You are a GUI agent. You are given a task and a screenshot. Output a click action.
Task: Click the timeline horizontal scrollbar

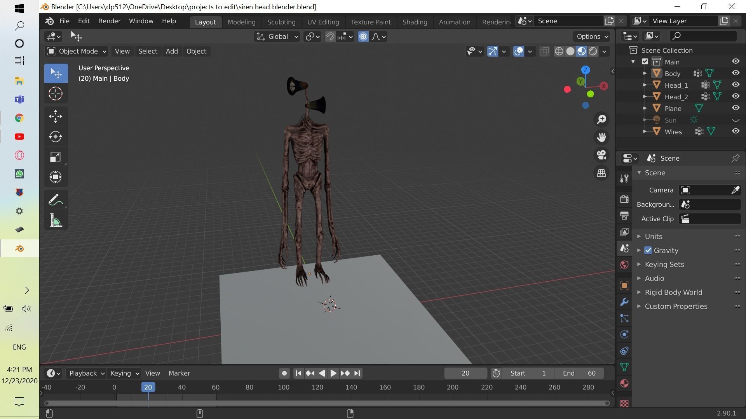(x=327, y=403)
